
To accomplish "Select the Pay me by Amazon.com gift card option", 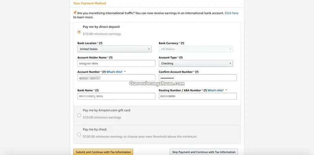I will click(x=79, y=115).
